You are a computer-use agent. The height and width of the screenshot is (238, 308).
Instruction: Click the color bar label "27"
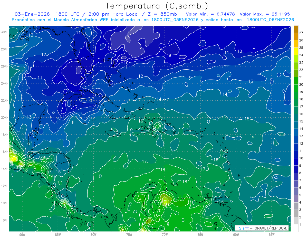[301, 33]
